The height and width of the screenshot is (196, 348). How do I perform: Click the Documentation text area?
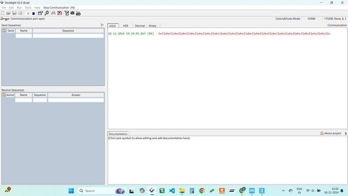point(227,160)
